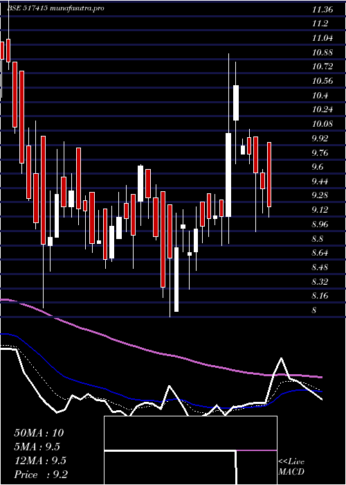The width and height of the screenshot is (346, 485).
Task: Click the 9.6 price axis label
Action: coord(318,168)
